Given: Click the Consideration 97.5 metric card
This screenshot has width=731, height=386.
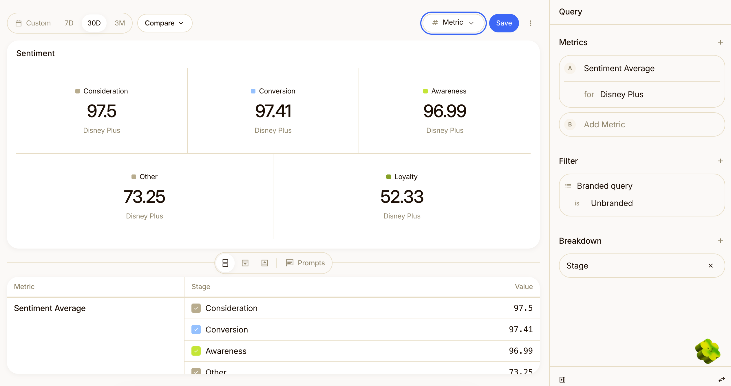Looking at the screenshot, I should point(102,111).
